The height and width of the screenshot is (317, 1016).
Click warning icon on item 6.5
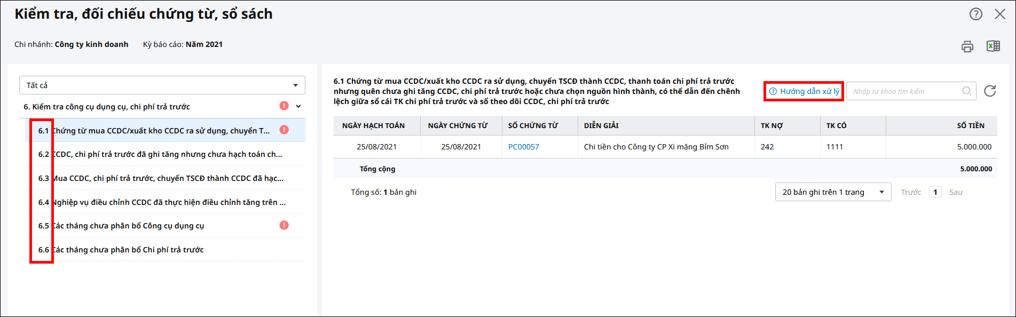[284, 225]
